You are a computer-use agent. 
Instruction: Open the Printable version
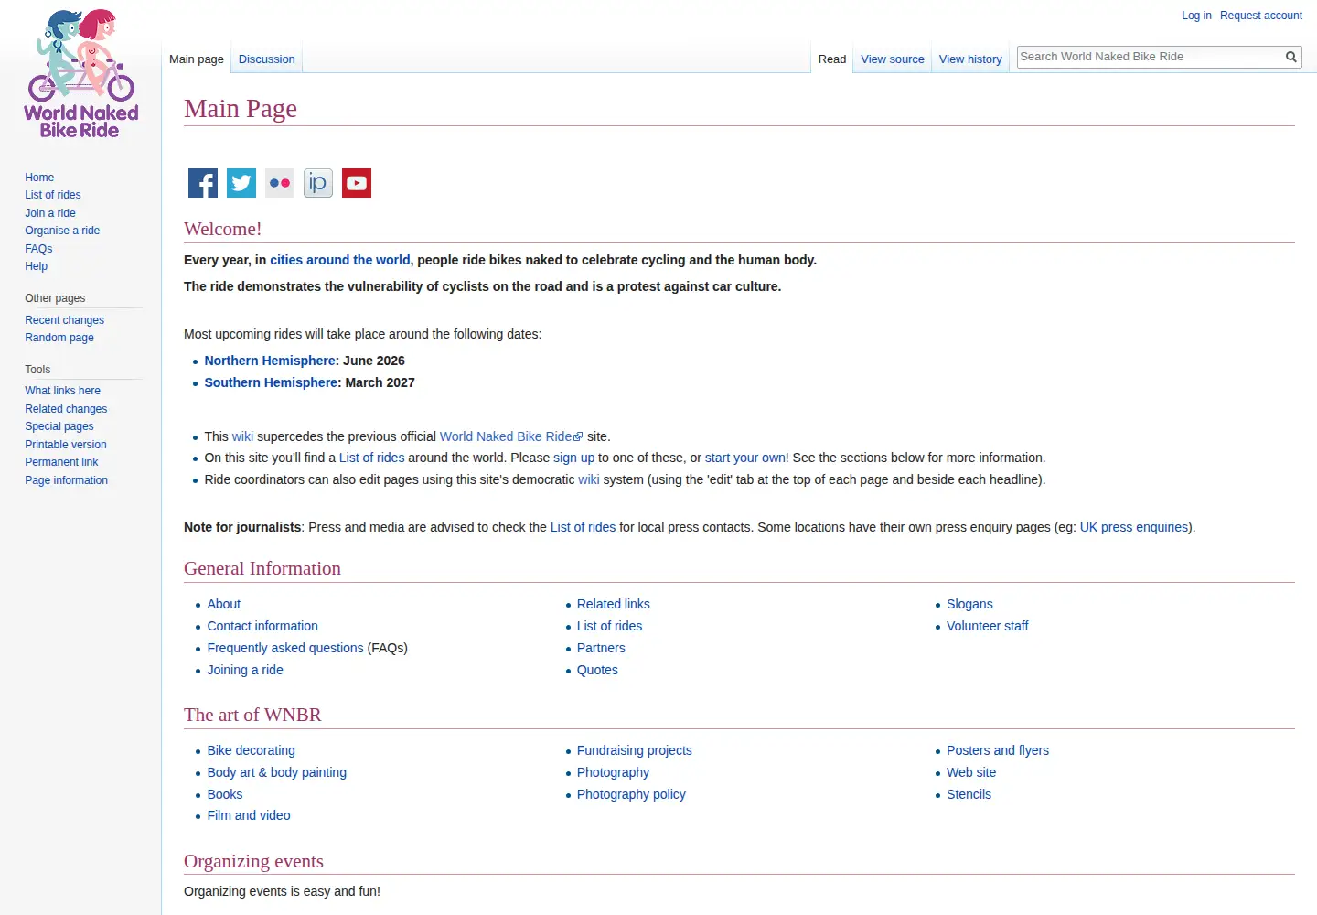tap(66, 445)
